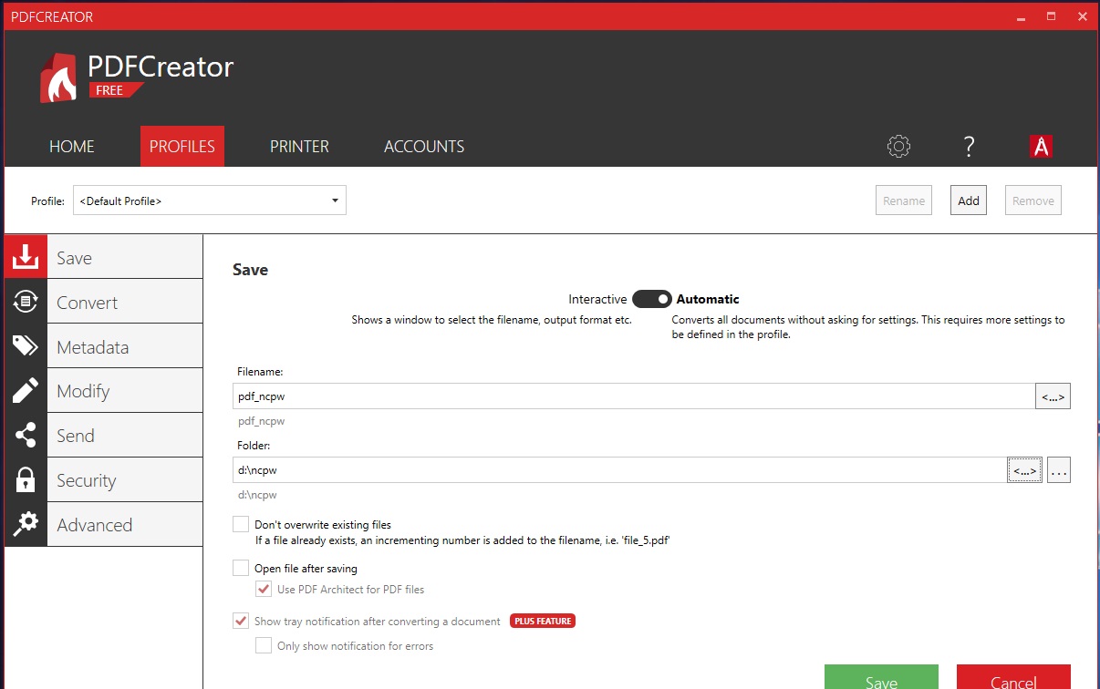The image size is (1100, 689).
Task: Switch to the PRINTER tab
Action: click(x=299, y=147)
